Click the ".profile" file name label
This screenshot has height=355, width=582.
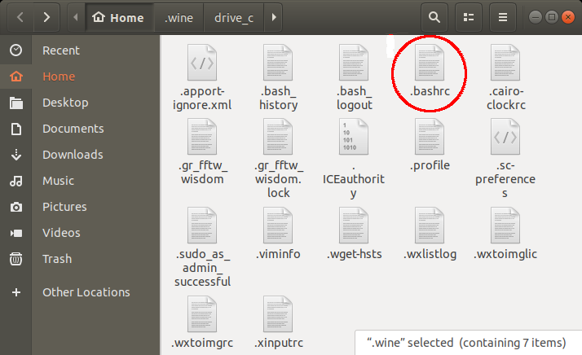tap(430, 165)
